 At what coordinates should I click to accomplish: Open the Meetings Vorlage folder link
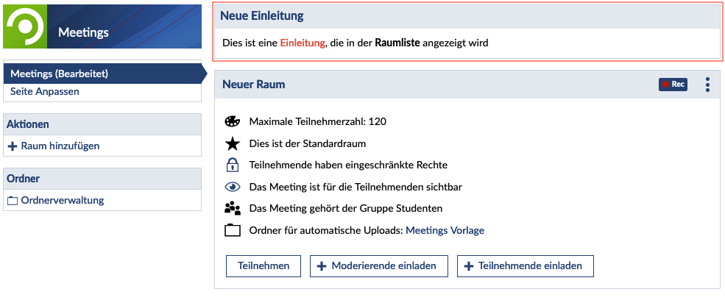pyautogui.click(x=445, y=230)
